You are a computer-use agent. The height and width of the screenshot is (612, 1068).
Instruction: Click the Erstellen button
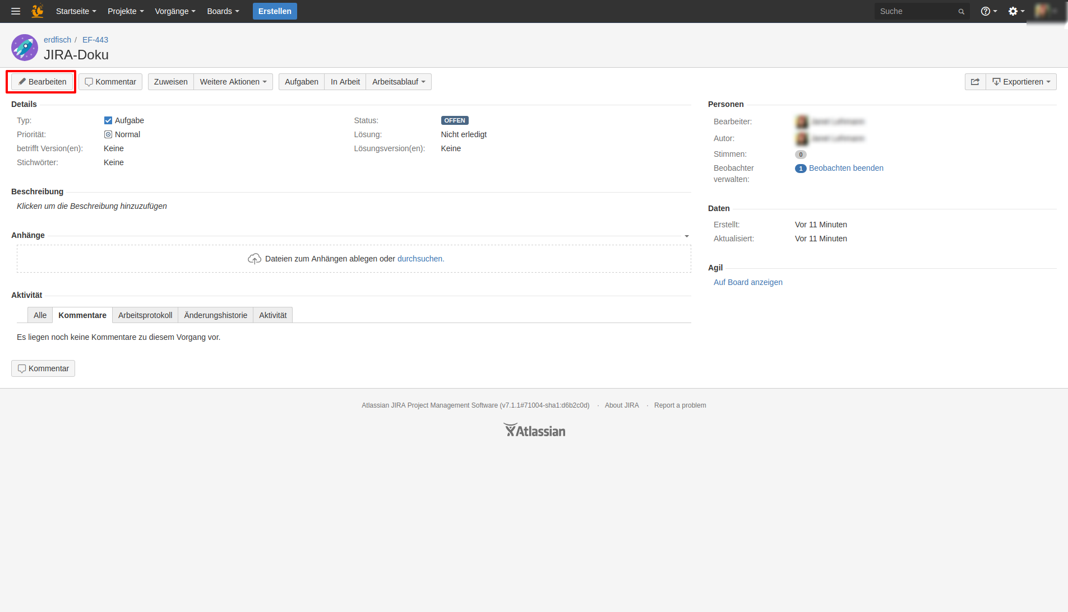[275, 11]
